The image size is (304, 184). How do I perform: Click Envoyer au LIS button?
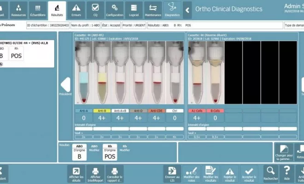click(x=173, y=174)
